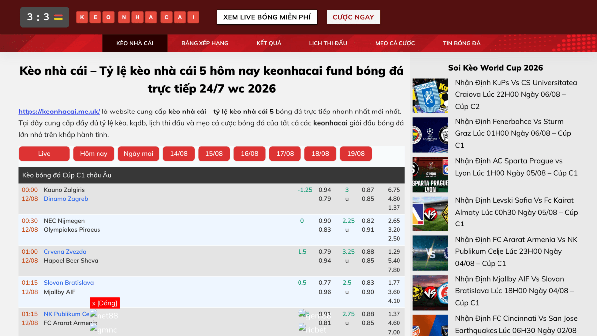Open MẸO CÁ CƯỢC menu item

tap(395, 43)
